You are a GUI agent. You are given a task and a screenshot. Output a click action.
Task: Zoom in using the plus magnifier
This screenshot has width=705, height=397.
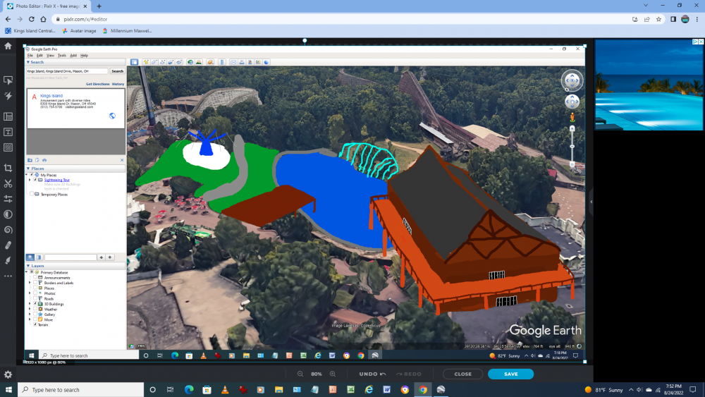coord(333,374)
